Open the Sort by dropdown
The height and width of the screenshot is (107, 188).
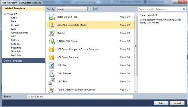point(72,9)
